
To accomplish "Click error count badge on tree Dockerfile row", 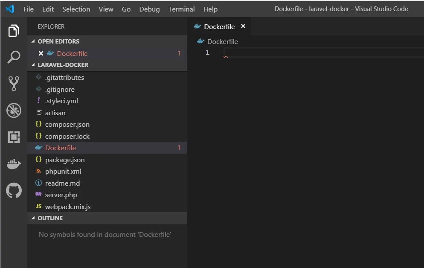I will tap(179, 148).
